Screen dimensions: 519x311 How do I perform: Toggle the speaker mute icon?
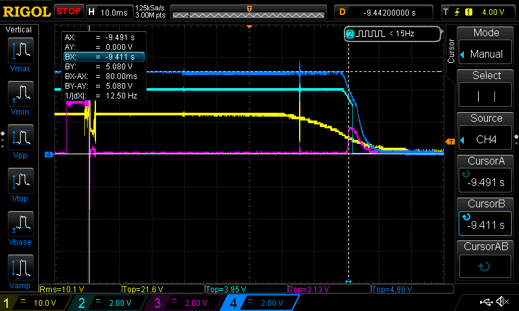point(503,302)
